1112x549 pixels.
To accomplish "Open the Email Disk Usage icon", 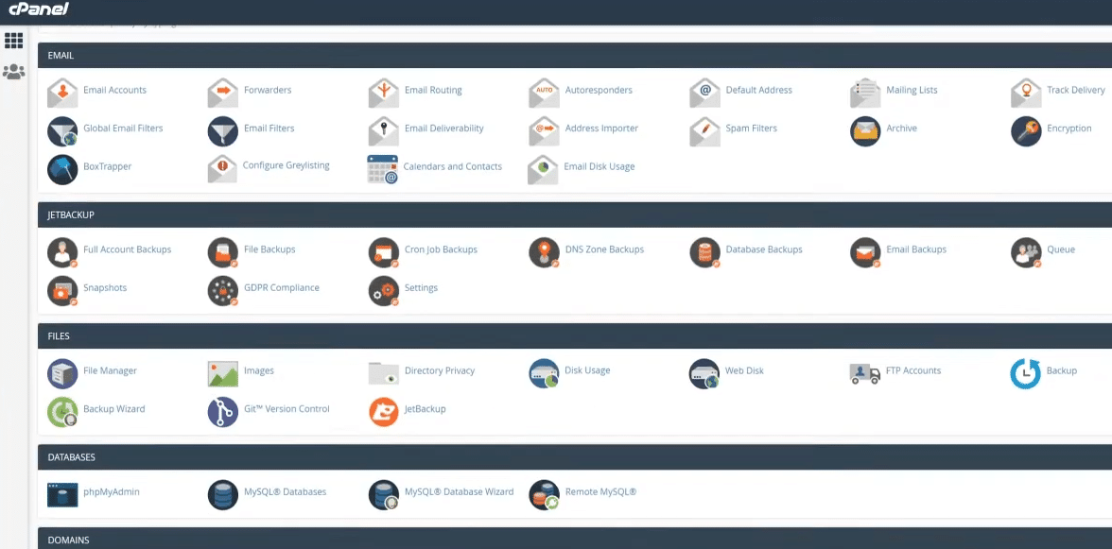I will coord(543,169).
